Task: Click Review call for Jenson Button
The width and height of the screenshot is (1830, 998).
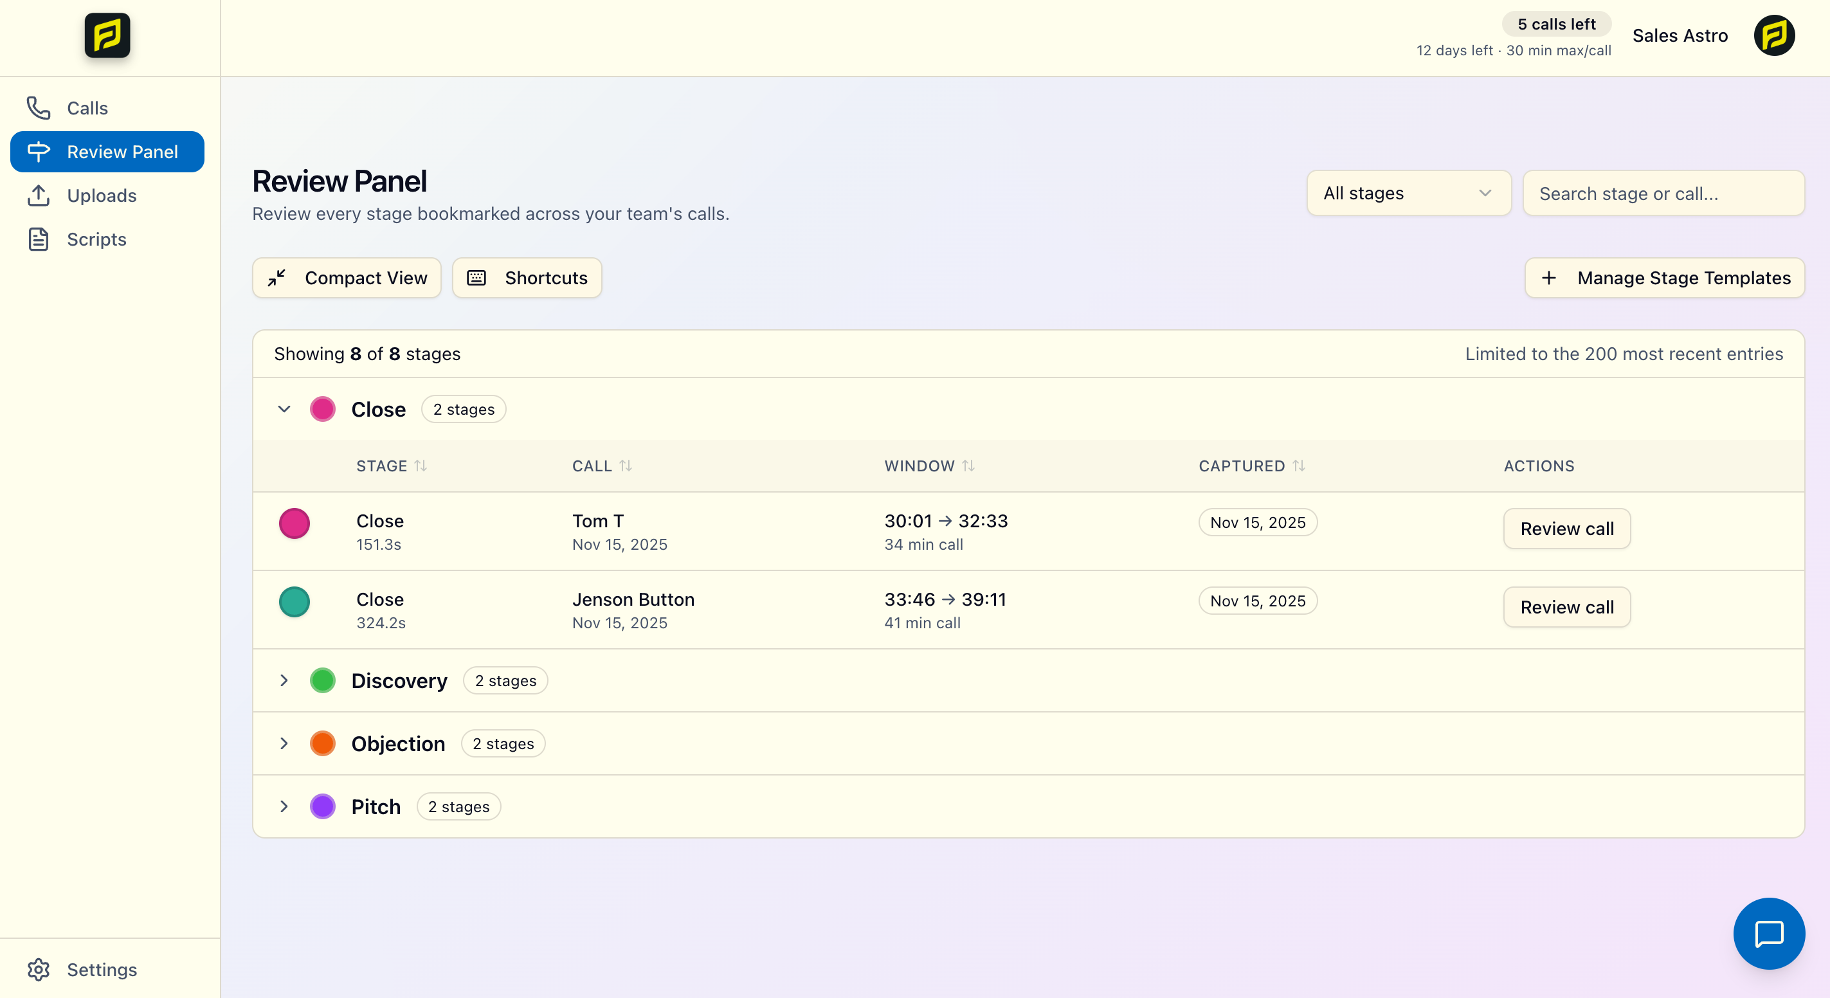Action: 1566,606
